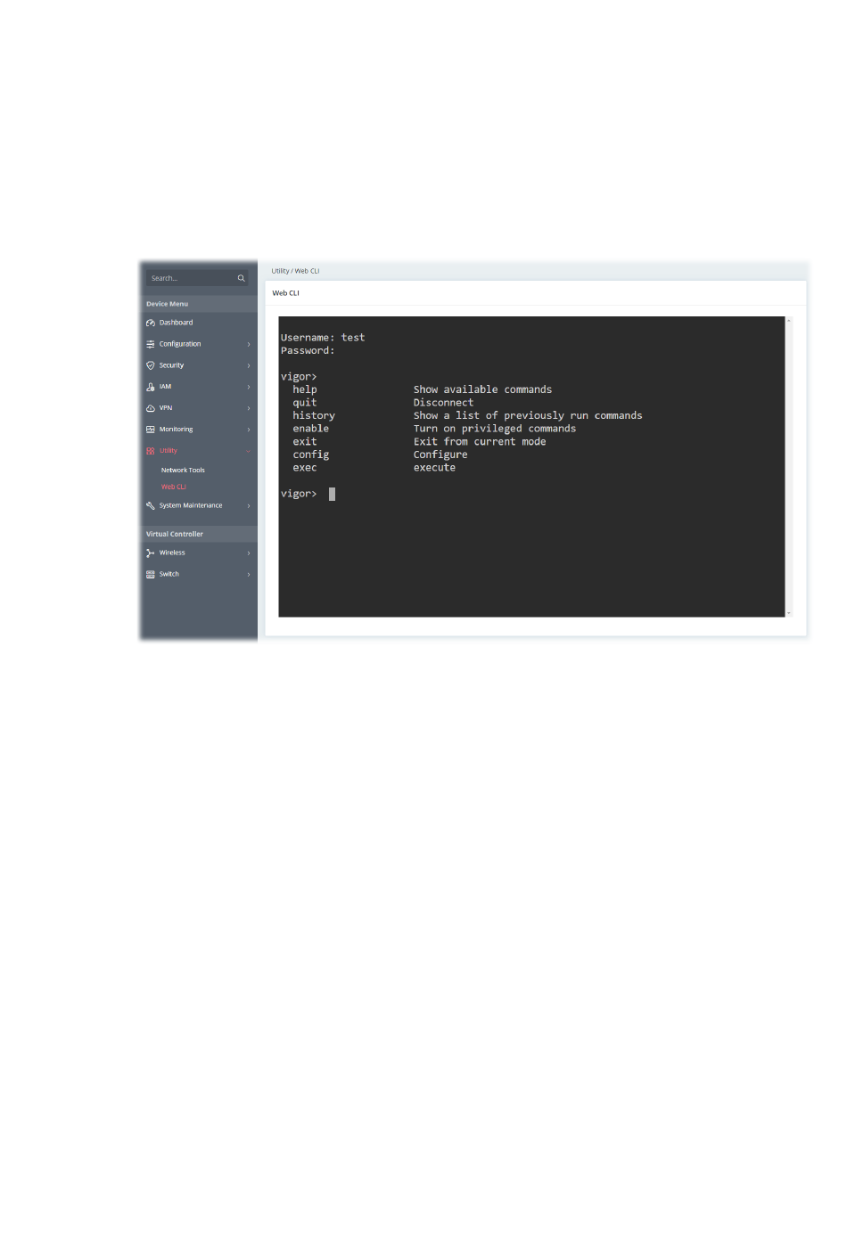The width and height of the screenshot is (847, 1245).
Task: Expand the Wireless menu chevron
Action: point(249,553)
